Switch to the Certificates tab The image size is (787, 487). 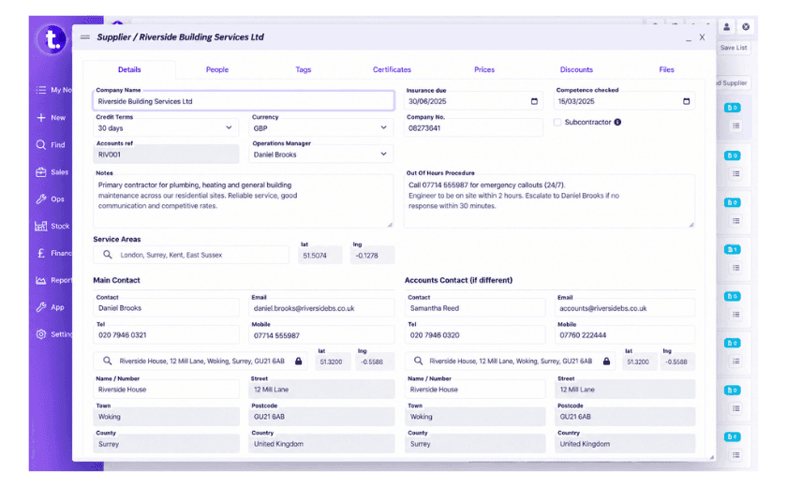point(392,69)
